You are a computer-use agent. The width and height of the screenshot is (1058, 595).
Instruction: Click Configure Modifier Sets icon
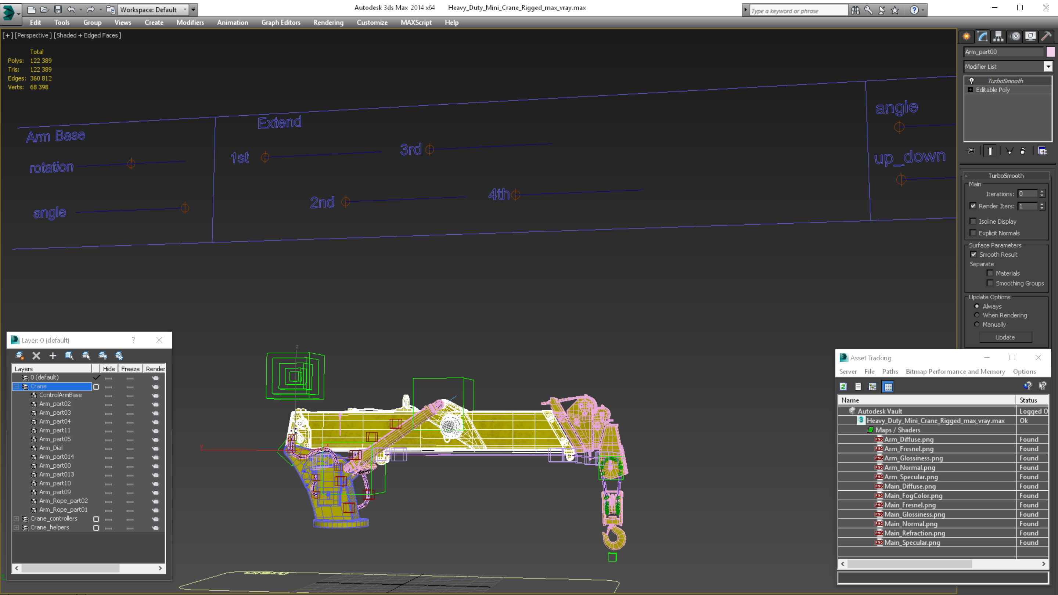coord(1043,151)
